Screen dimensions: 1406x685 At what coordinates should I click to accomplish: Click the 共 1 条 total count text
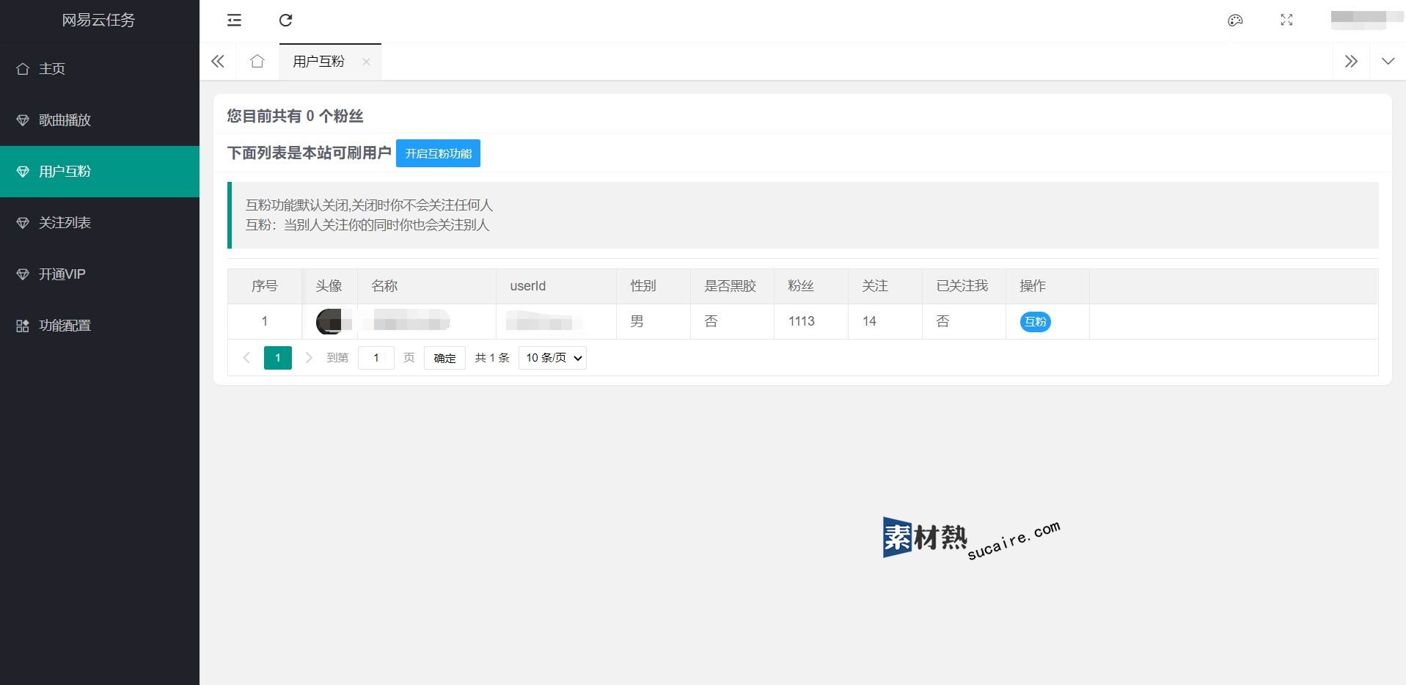(x=492, y=358)
